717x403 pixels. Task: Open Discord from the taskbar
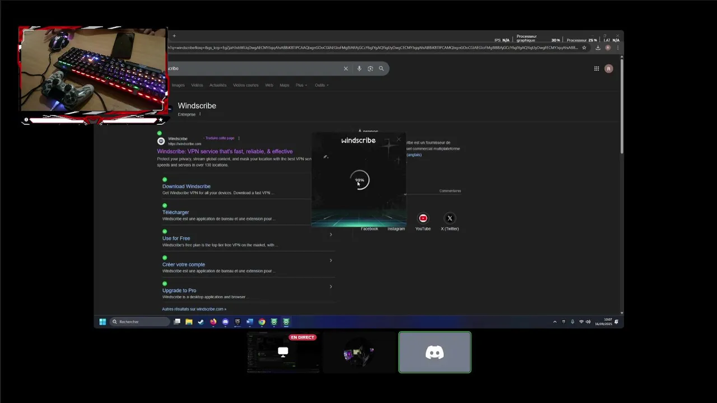[x=225, y=322]
